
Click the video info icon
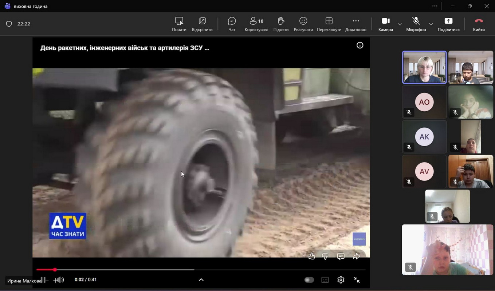(x=360, y=45)
